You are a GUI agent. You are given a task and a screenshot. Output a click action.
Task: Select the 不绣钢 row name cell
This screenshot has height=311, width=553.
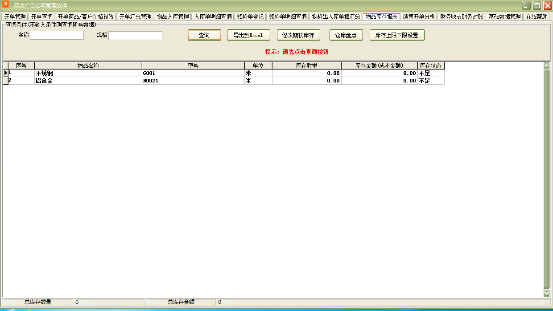(88, 73)
